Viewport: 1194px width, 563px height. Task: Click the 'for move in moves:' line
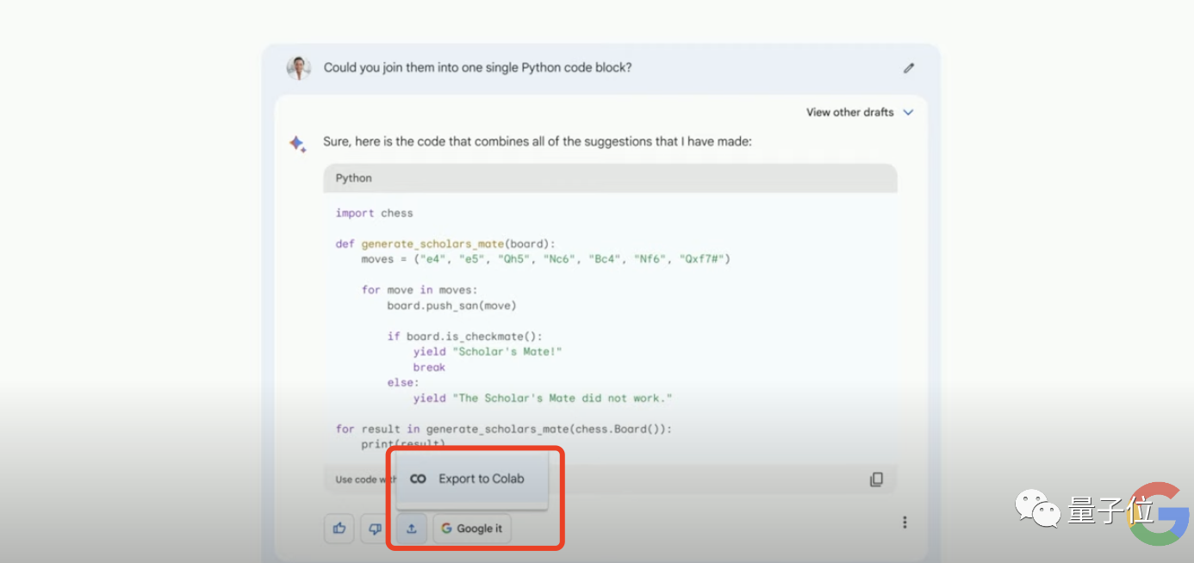[420, 289]
